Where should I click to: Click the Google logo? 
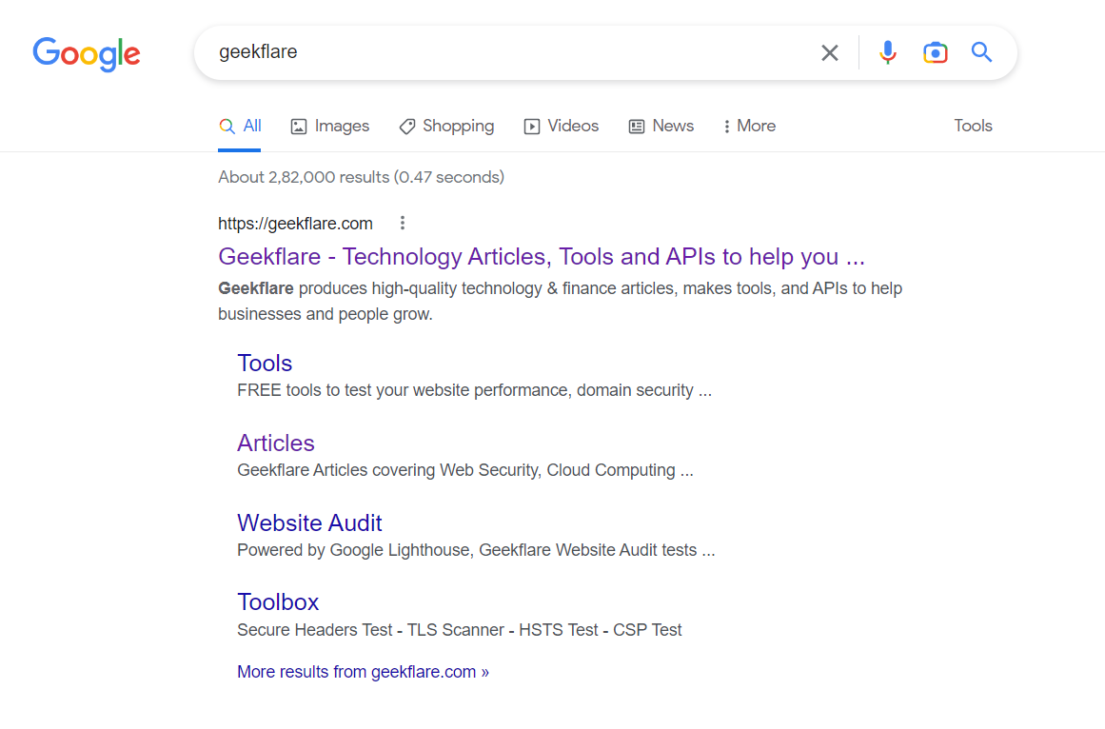pyautogui.click(x=87, y=53)
